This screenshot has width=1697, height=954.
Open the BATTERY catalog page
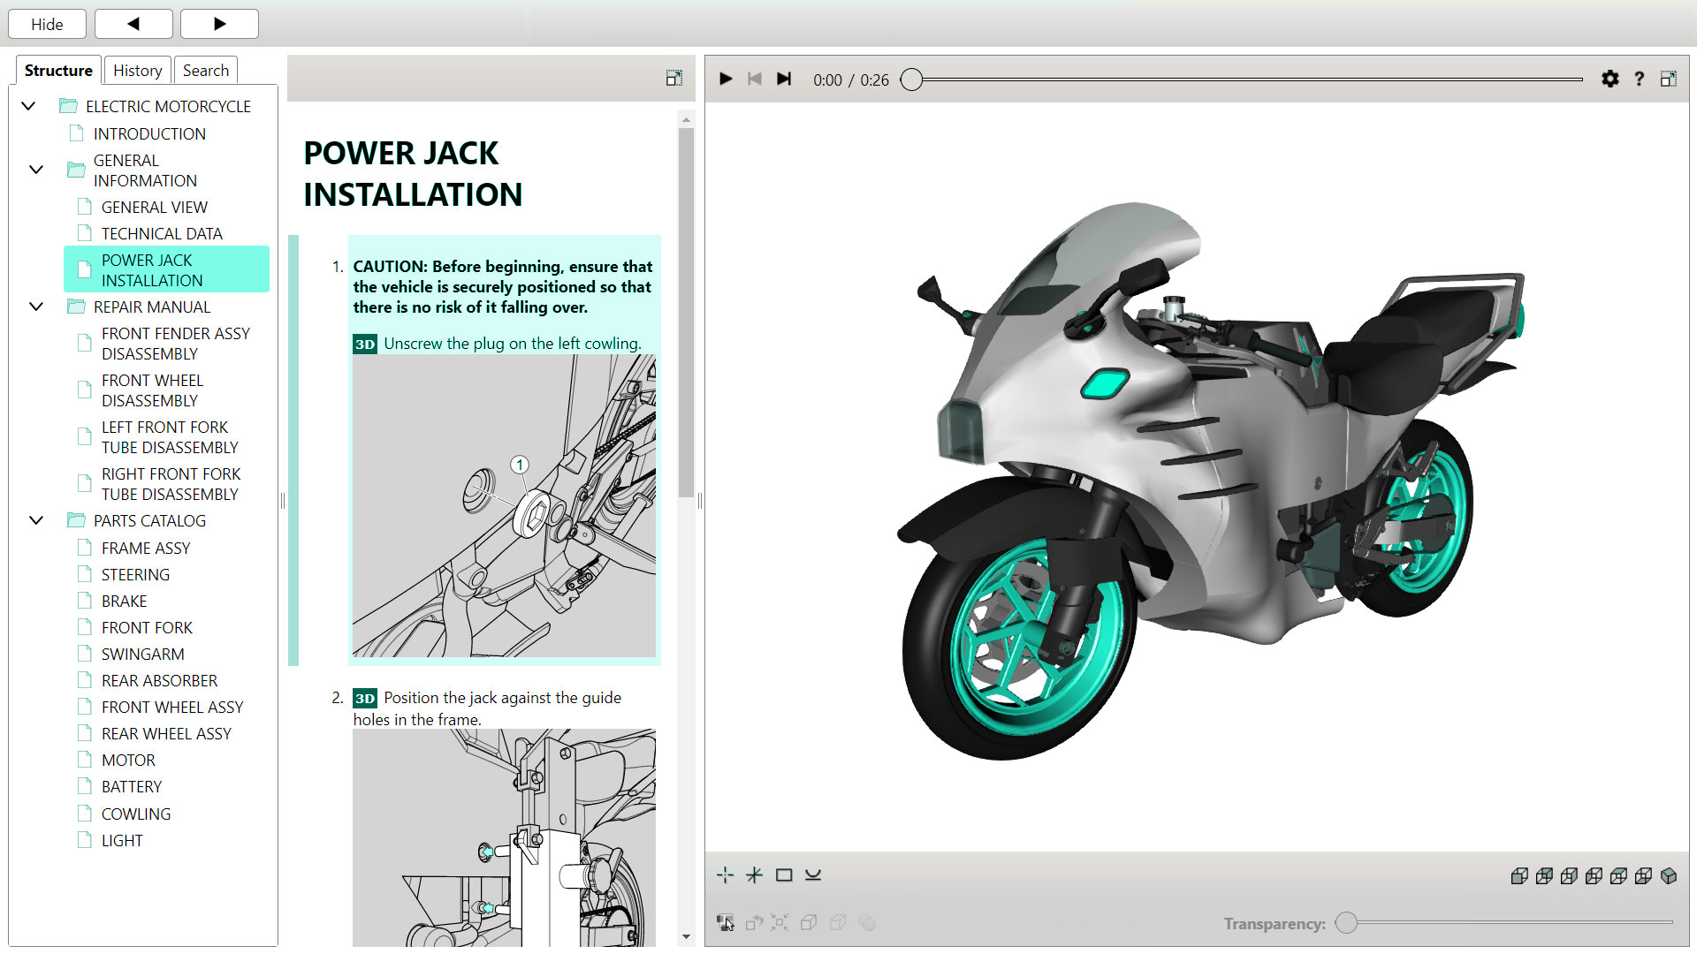point(131,786)
